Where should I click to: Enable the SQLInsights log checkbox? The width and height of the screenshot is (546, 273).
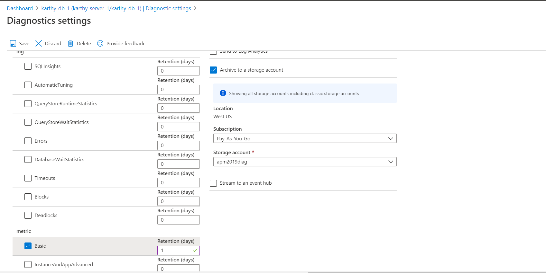click(x=28, y=66)
